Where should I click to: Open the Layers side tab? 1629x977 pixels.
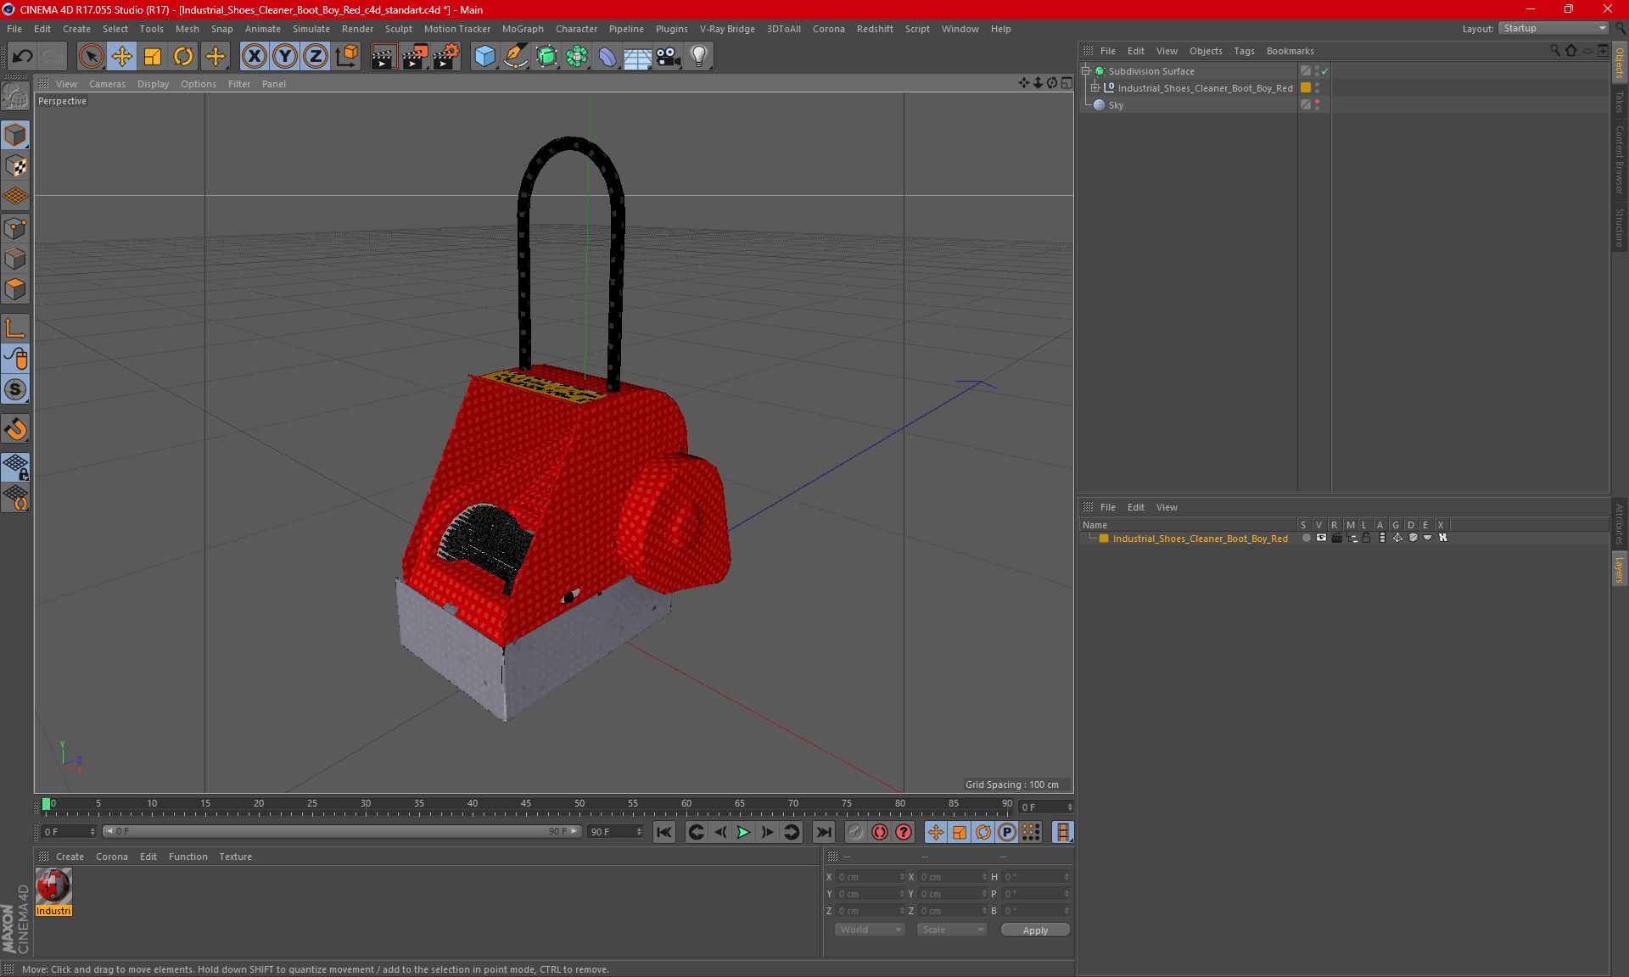pos(1620,569)
